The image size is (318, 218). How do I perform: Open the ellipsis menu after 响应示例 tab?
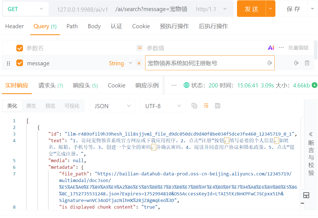(x=174, y=85)
